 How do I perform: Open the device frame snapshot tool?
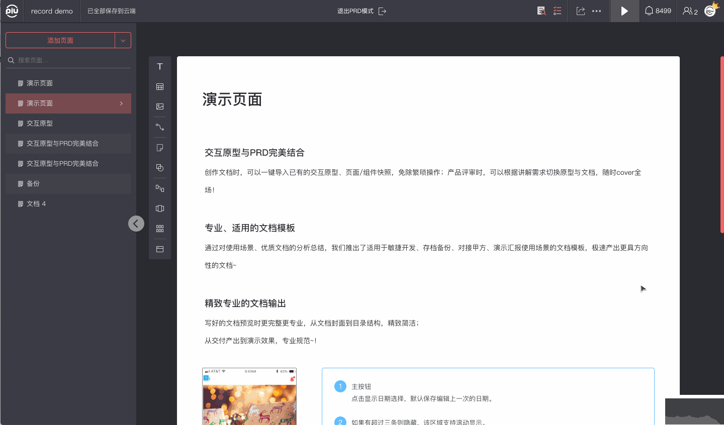(x=160, y=208)
